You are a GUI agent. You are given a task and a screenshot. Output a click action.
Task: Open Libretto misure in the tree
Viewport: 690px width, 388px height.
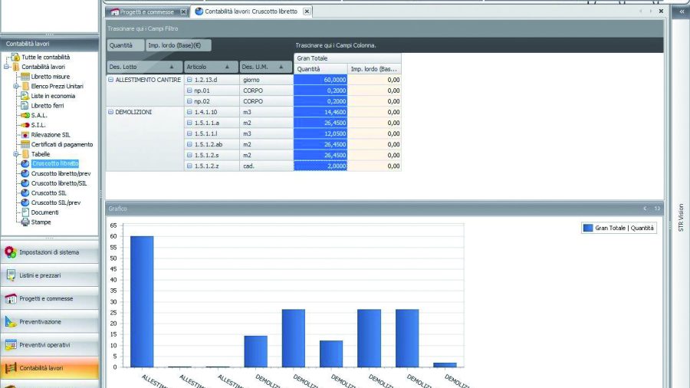[50, 77]
